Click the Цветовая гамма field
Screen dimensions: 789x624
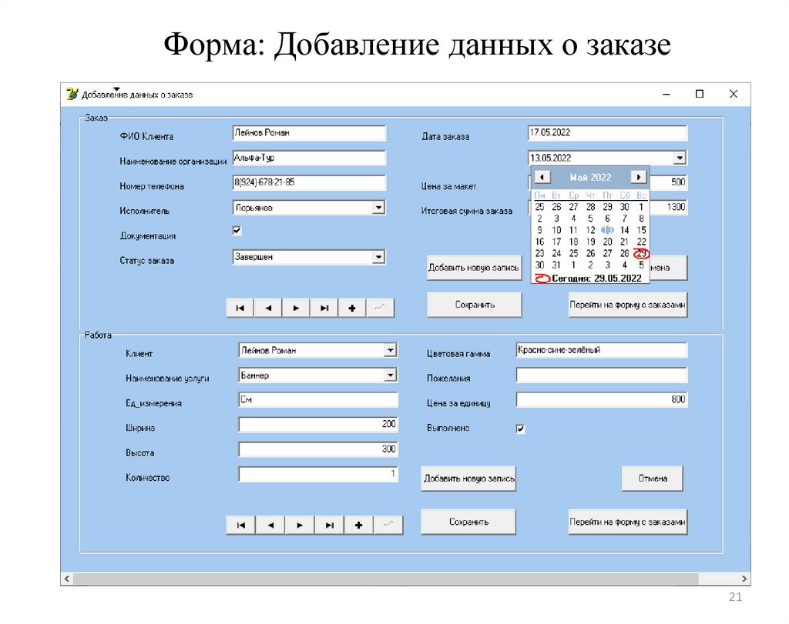pyautogui.click(x=602, y=350)
